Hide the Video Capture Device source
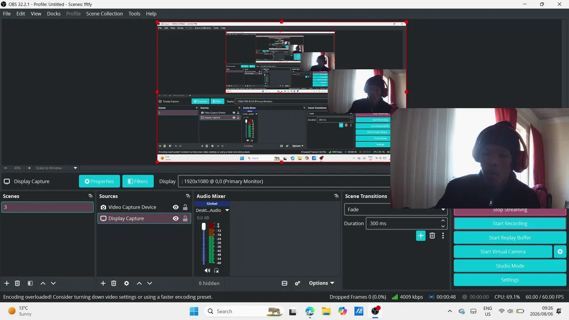 point(176,207)
